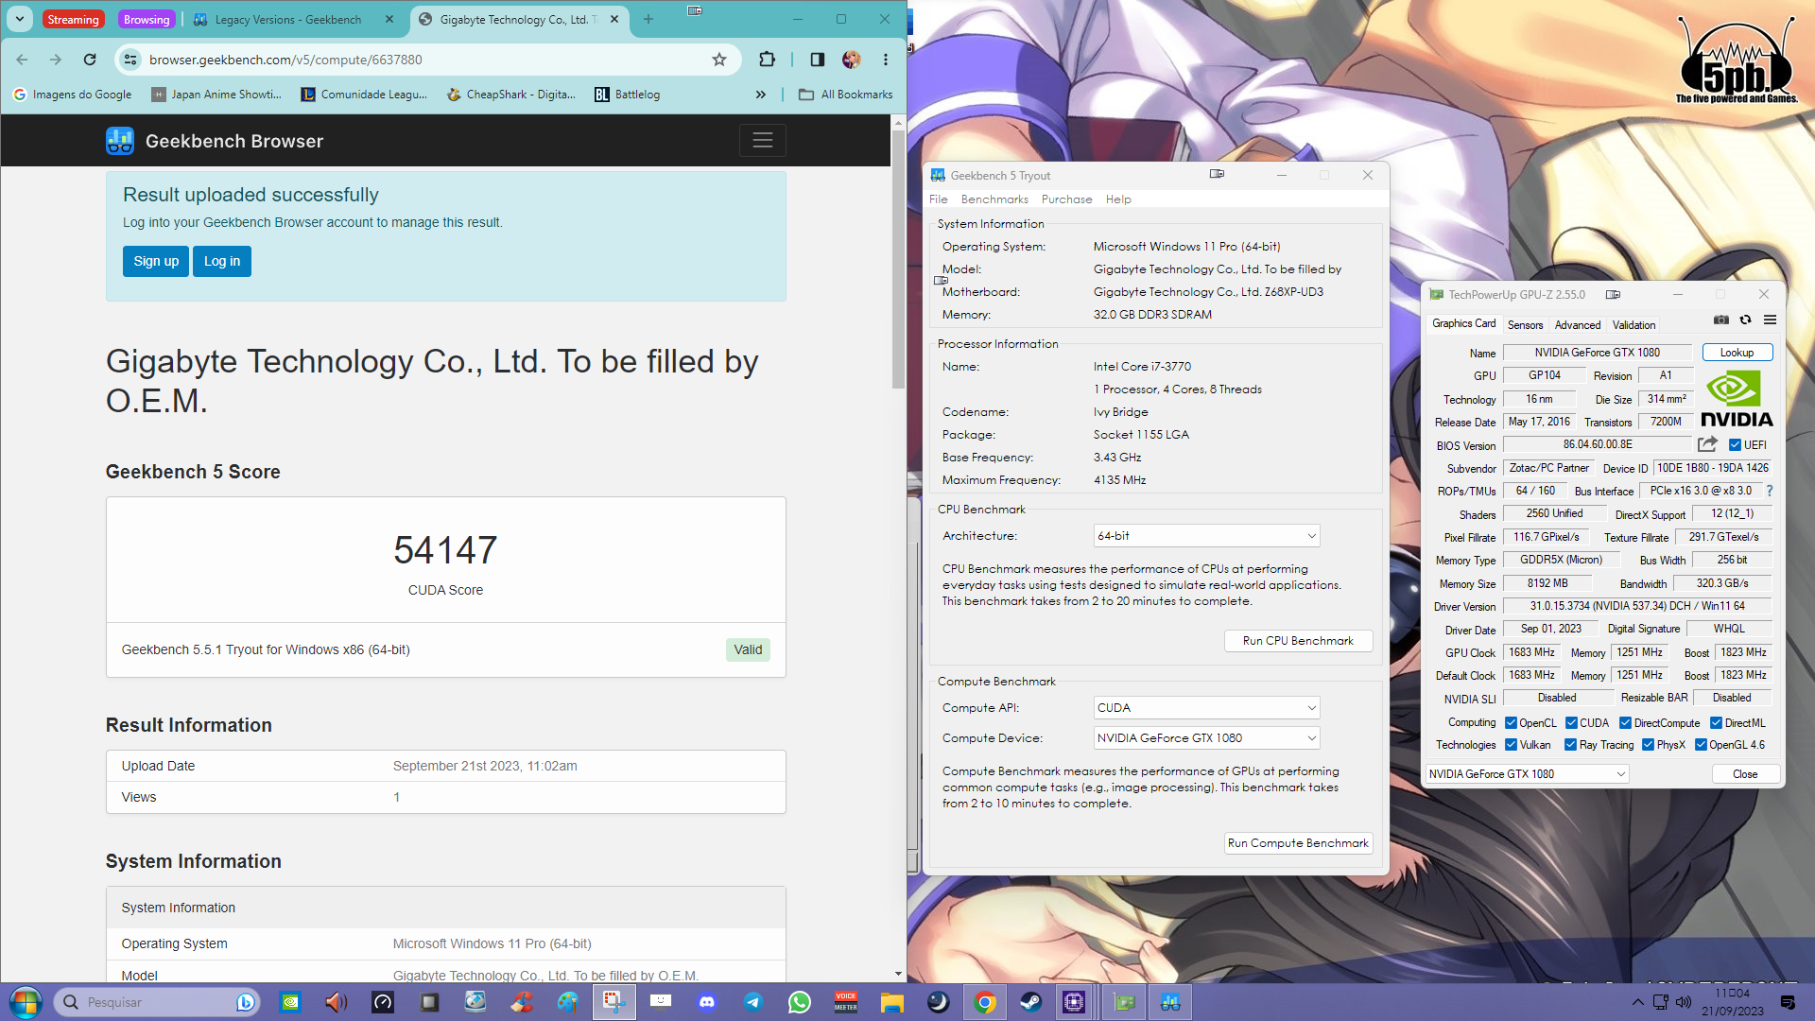The height and width of the screenshot is (1021, 1815).
Task: Open the Geekbench Purchase menu
Action: point(1066,199)
